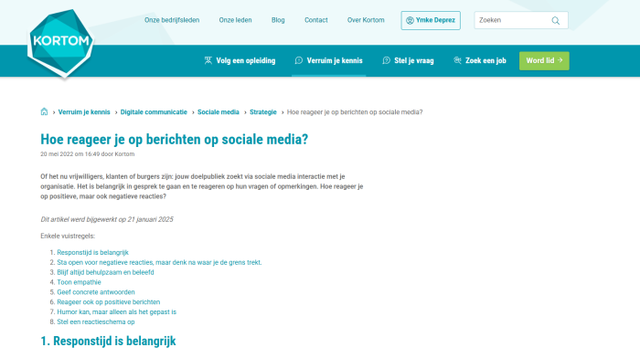Click the magnifier search icon
640x358 pixels.
556,20
